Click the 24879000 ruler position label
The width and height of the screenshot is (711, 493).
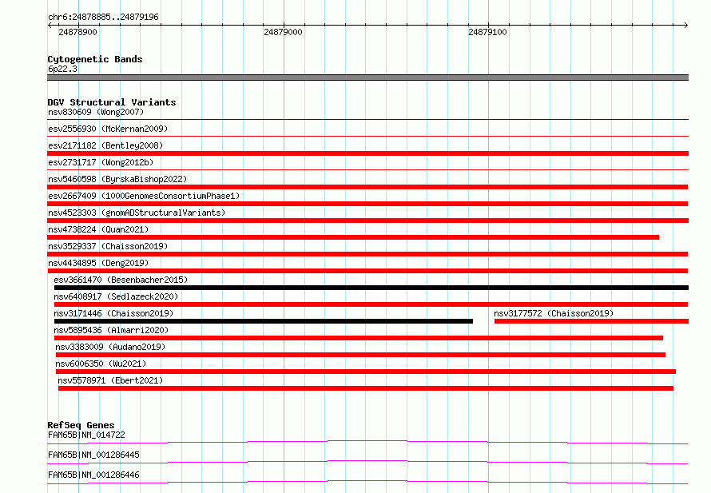[x=283, y=32]
